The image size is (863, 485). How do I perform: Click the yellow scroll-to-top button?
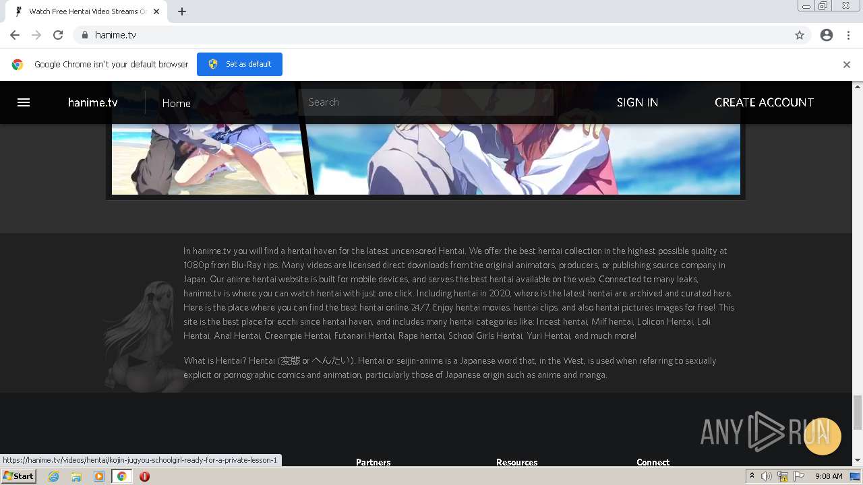tap(822, 437)
